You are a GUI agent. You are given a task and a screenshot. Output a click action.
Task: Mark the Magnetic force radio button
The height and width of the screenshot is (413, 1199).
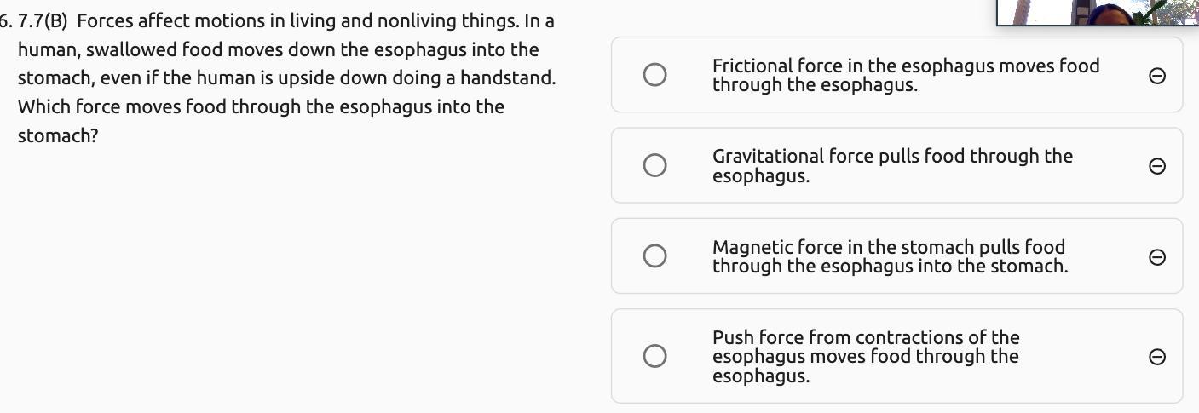[654, 255]
